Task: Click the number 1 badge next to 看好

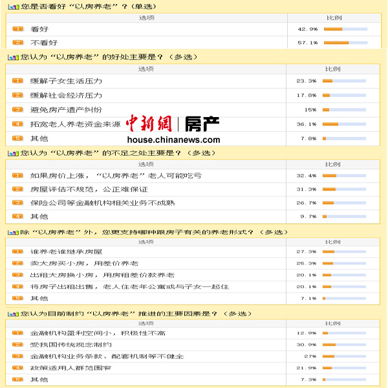Action: 17,30
